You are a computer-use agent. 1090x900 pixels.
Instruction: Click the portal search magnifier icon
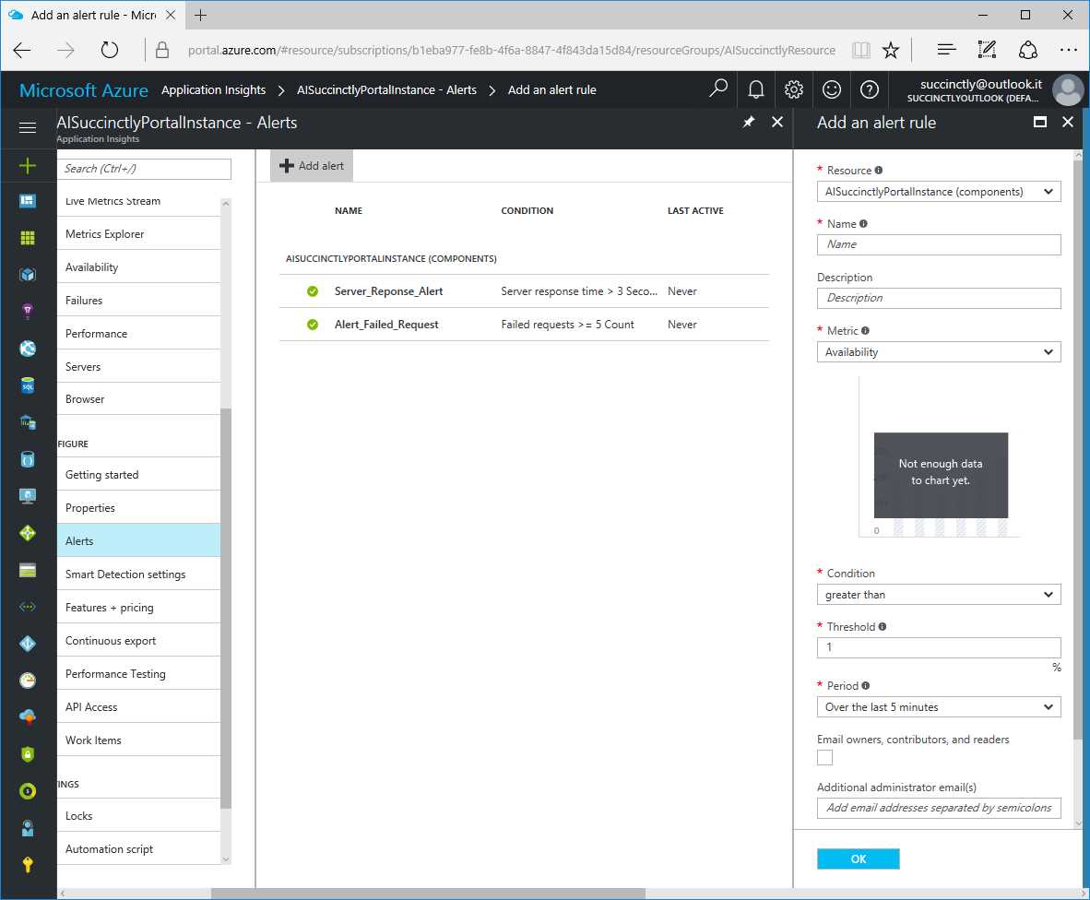click(x=718, y=89)
